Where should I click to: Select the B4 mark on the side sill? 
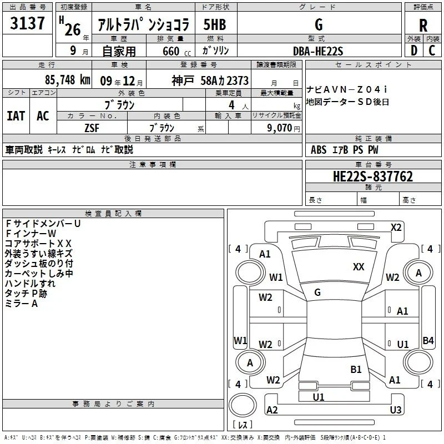428,341
